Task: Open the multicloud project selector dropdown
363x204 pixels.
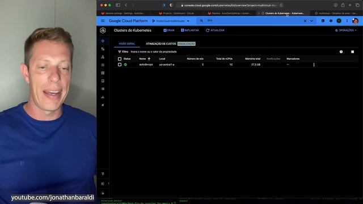Action: tap(171, 21)
